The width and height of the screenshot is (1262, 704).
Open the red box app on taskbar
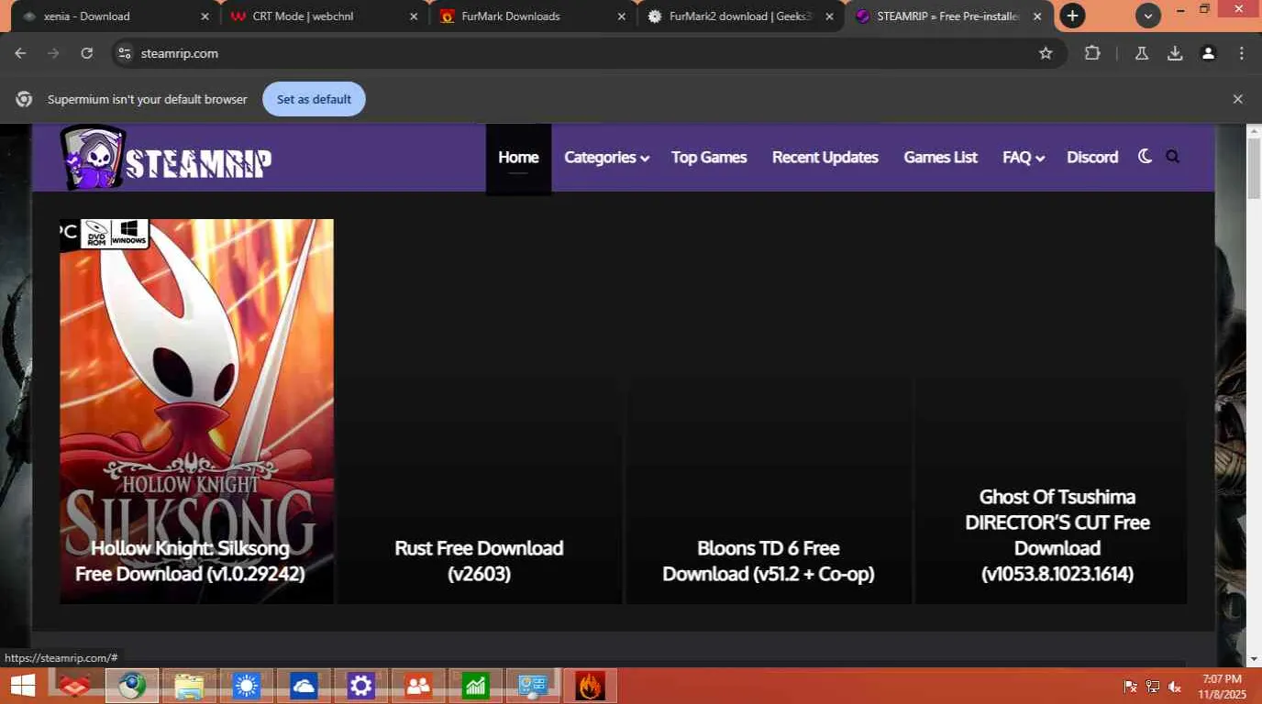(74, 686)
